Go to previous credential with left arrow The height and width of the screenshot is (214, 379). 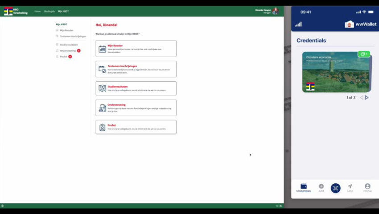click(x=362, y=98)
